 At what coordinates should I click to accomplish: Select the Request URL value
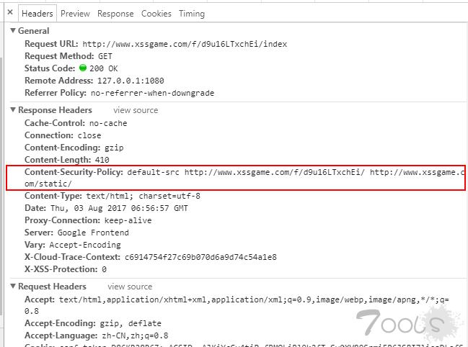[185, 44]
